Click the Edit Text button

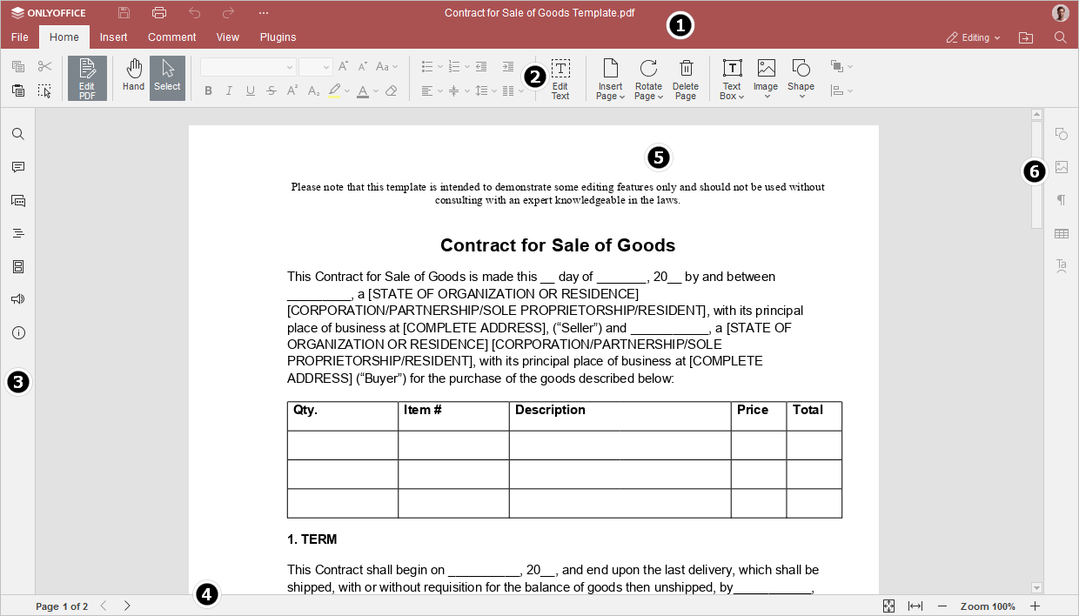coord(560,78)
